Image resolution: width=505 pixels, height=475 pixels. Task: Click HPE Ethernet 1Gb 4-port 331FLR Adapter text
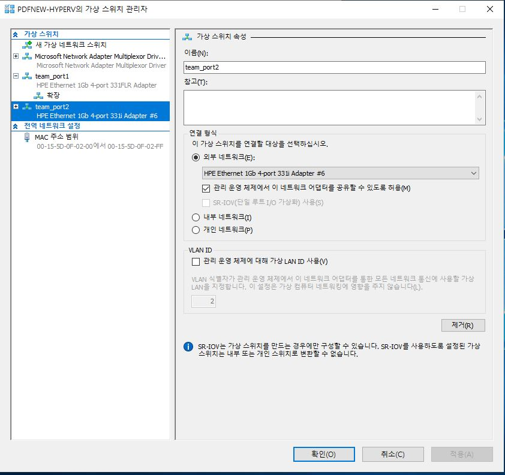coord(97,85)
